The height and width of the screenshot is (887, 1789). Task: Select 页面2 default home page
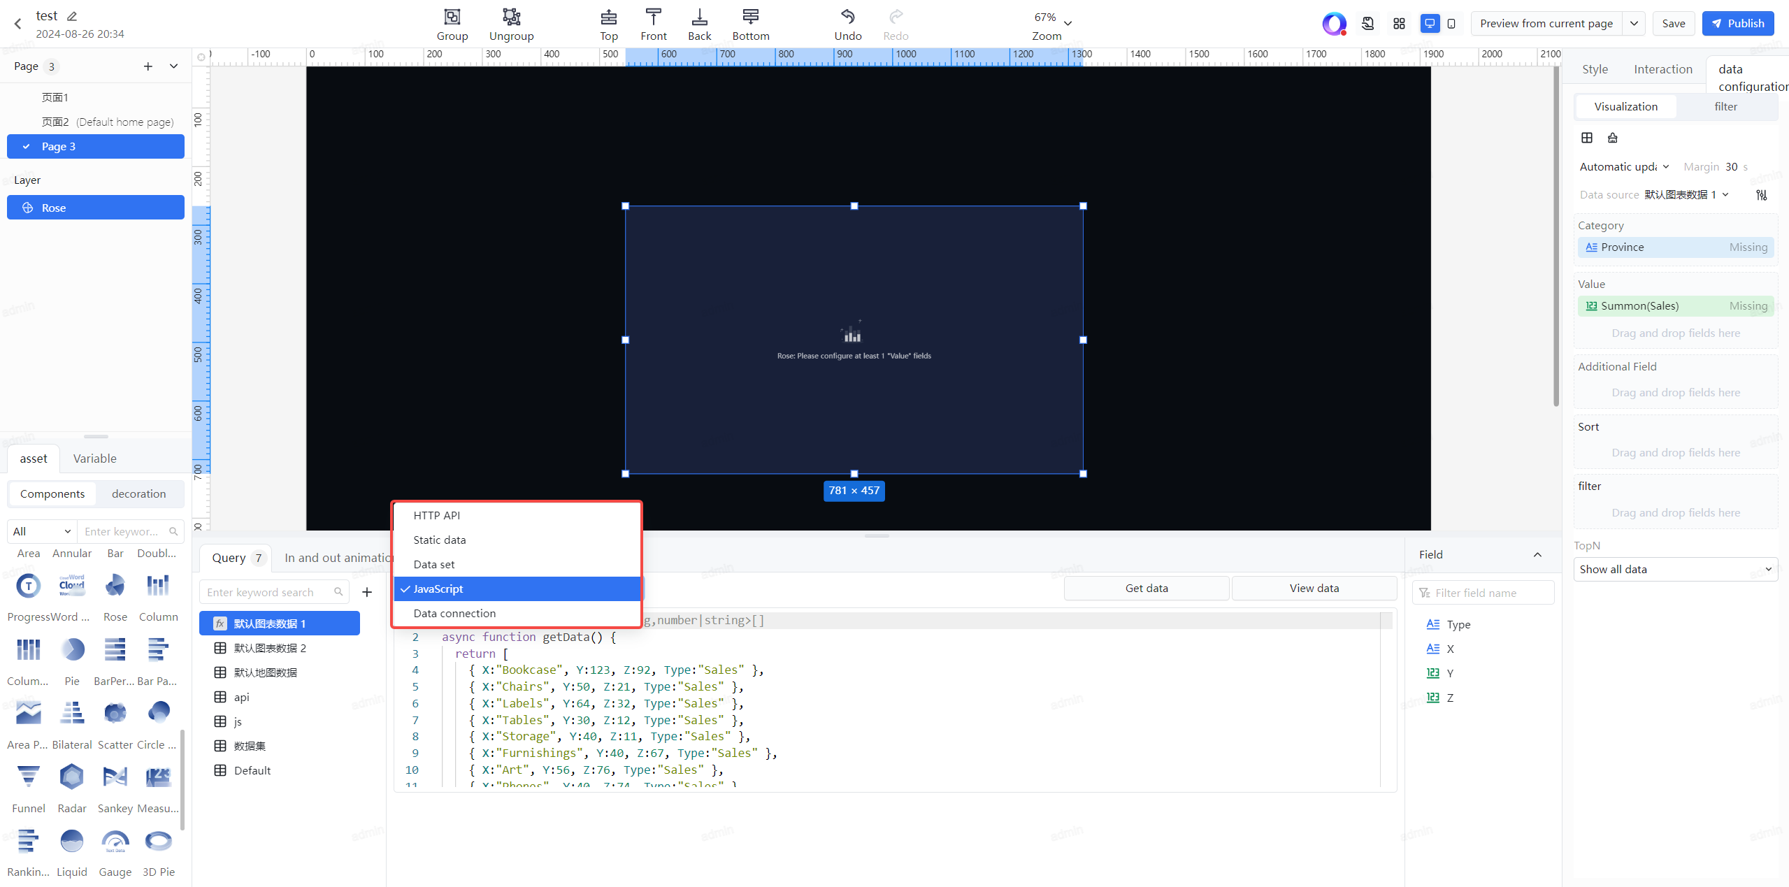[x=95, y=122]
